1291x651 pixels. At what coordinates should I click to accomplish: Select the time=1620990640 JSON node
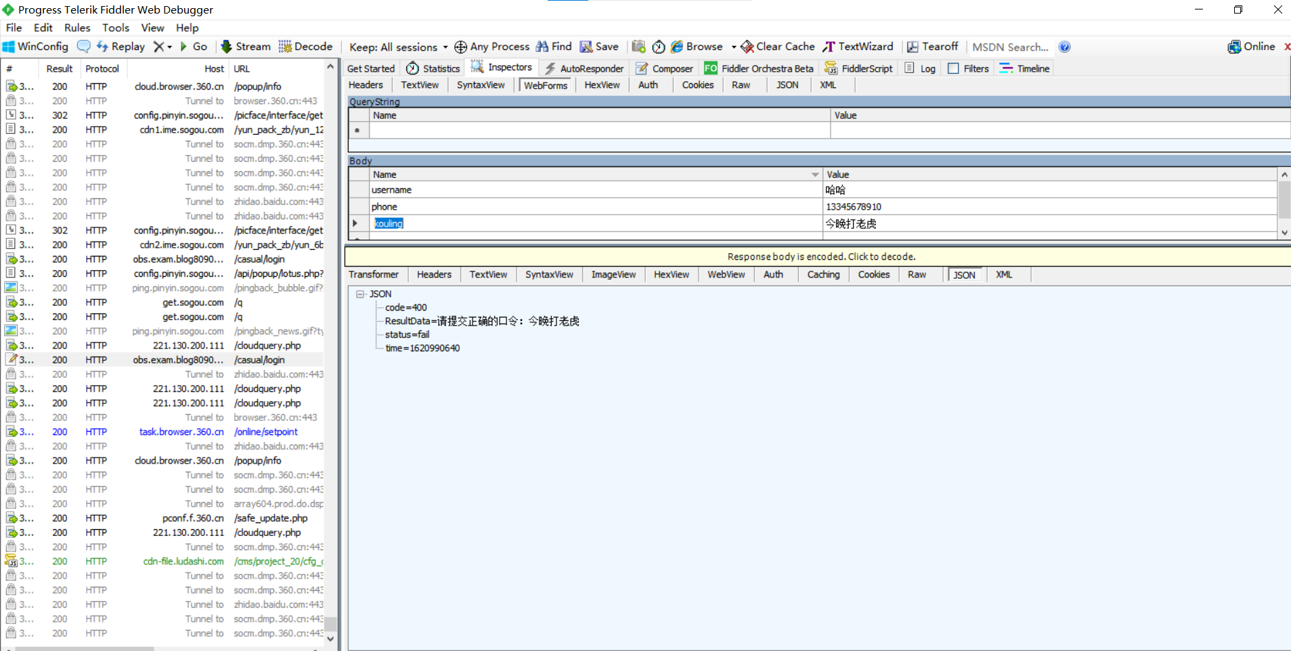[x=422, y=348]
